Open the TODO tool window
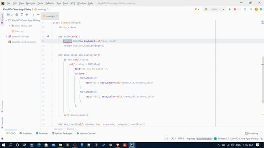Screen dimensions: 264x148 [11, 133]
